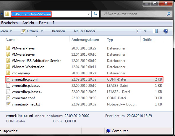Sort by the Änderungsdatum column header
Screen dimensions: 175x136
coord(85,40)
